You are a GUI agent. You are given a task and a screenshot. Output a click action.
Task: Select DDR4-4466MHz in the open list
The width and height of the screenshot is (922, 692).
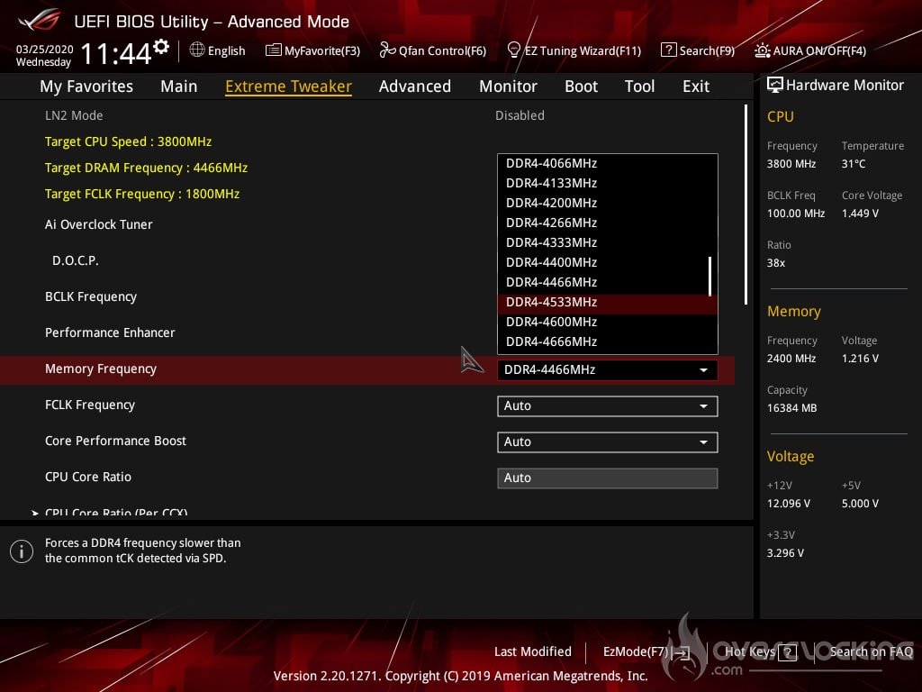[608, 282]
